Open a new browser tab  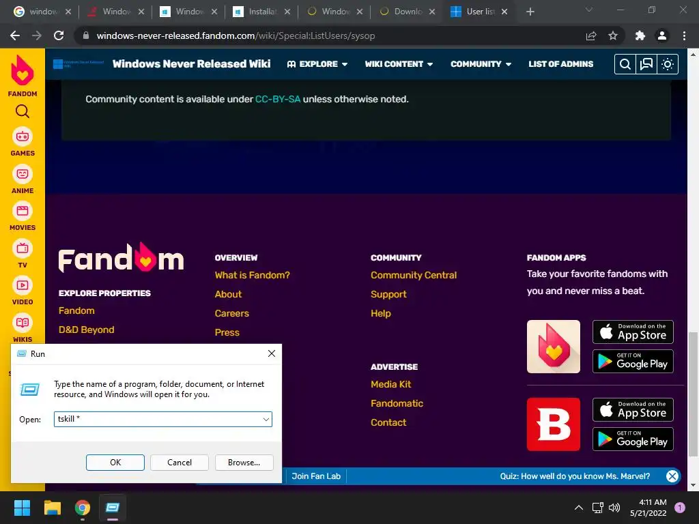[530, 12]
